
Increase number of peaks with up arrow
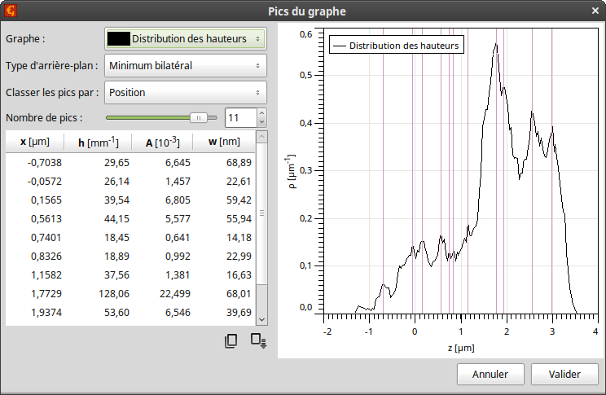tap(261, 113)
